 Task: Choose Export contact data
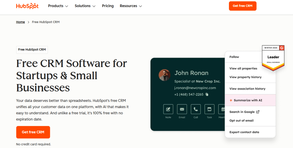[x=244, y=132]
